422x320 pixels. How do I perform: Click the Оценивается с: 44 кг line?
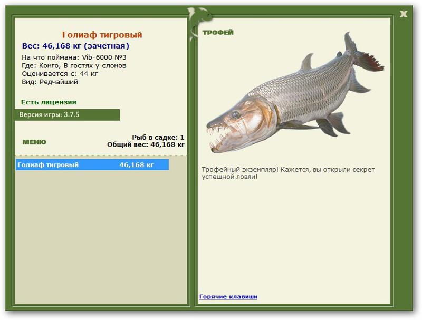tap(60, 74)
